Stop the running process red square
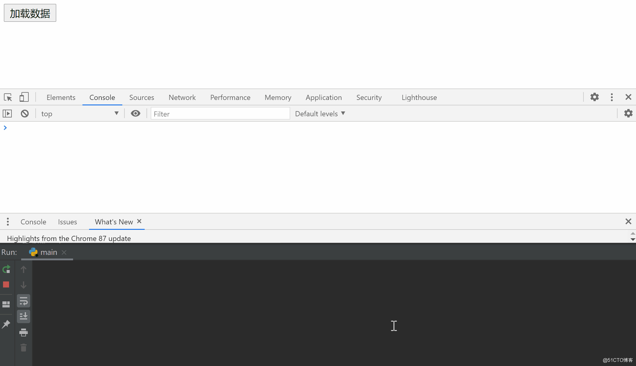The image size is (636, 366). pos(6,284)
